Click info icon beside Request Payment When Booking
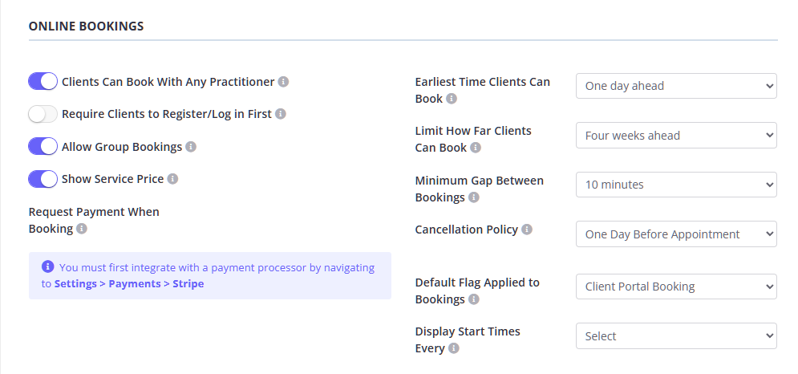The width and height of the screenshot is (798, 374). click(x=82, y=229)
